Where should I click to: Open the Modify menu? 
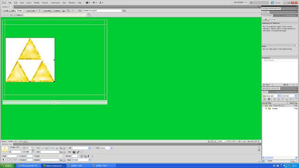(x=36, y=3)
